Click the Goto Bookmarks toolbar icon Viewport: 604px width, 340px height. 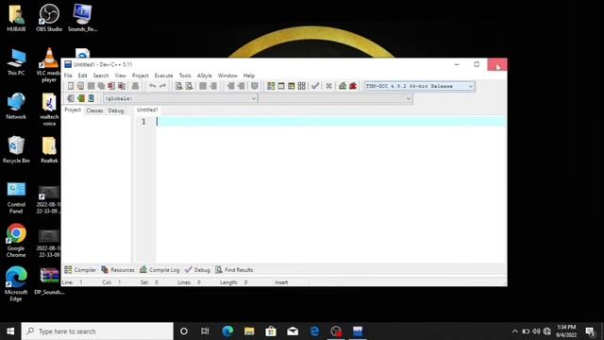point(91,98)
